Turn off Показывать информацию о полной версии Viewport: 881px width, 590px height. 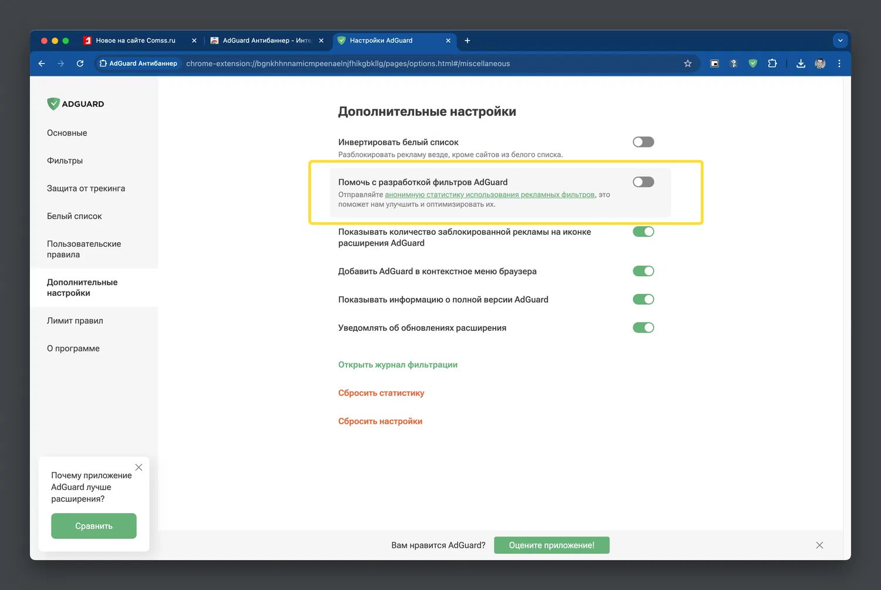click(x=643, y=299)
